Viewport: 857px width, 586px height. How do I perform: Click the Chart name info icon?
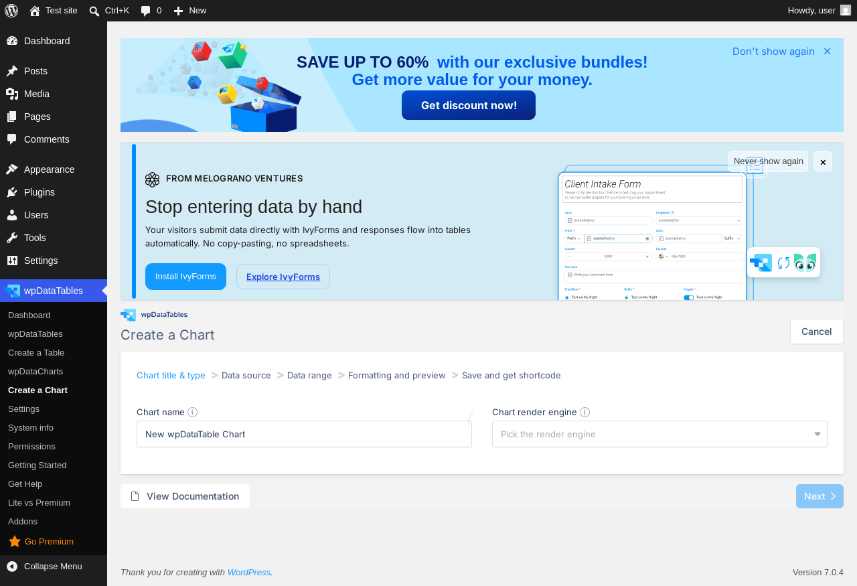click(193, 412)
